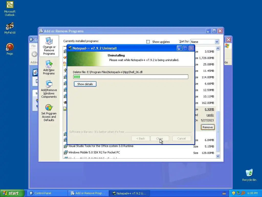Open File menu in Control Panel window

[x=34, y=46]
